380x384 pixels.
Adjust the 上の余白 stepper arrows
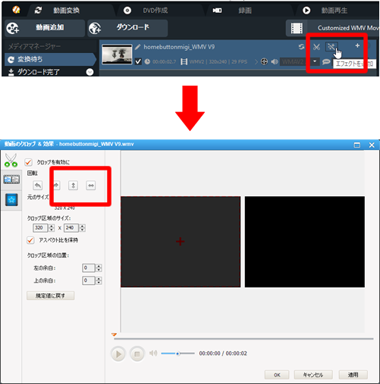(99, 280)
